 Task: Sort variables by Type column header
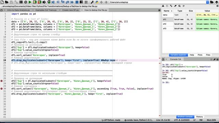[x=180, y=11]
